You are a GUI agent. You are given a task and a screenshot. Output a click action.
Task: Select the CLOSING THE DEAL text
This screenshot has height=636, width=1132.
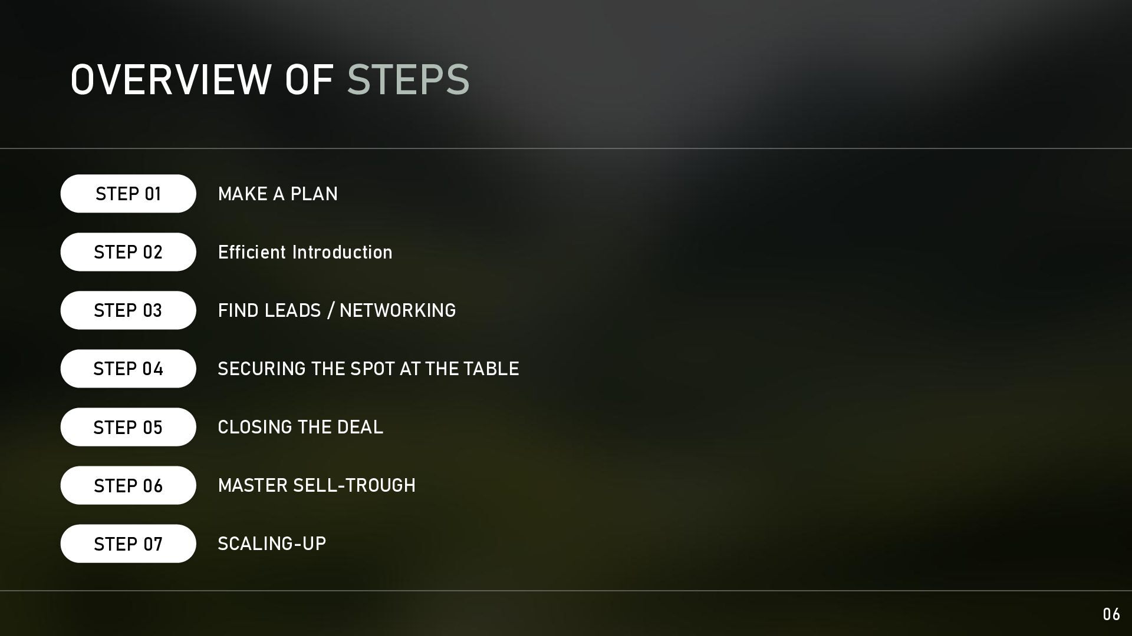(x=300, y=427)
